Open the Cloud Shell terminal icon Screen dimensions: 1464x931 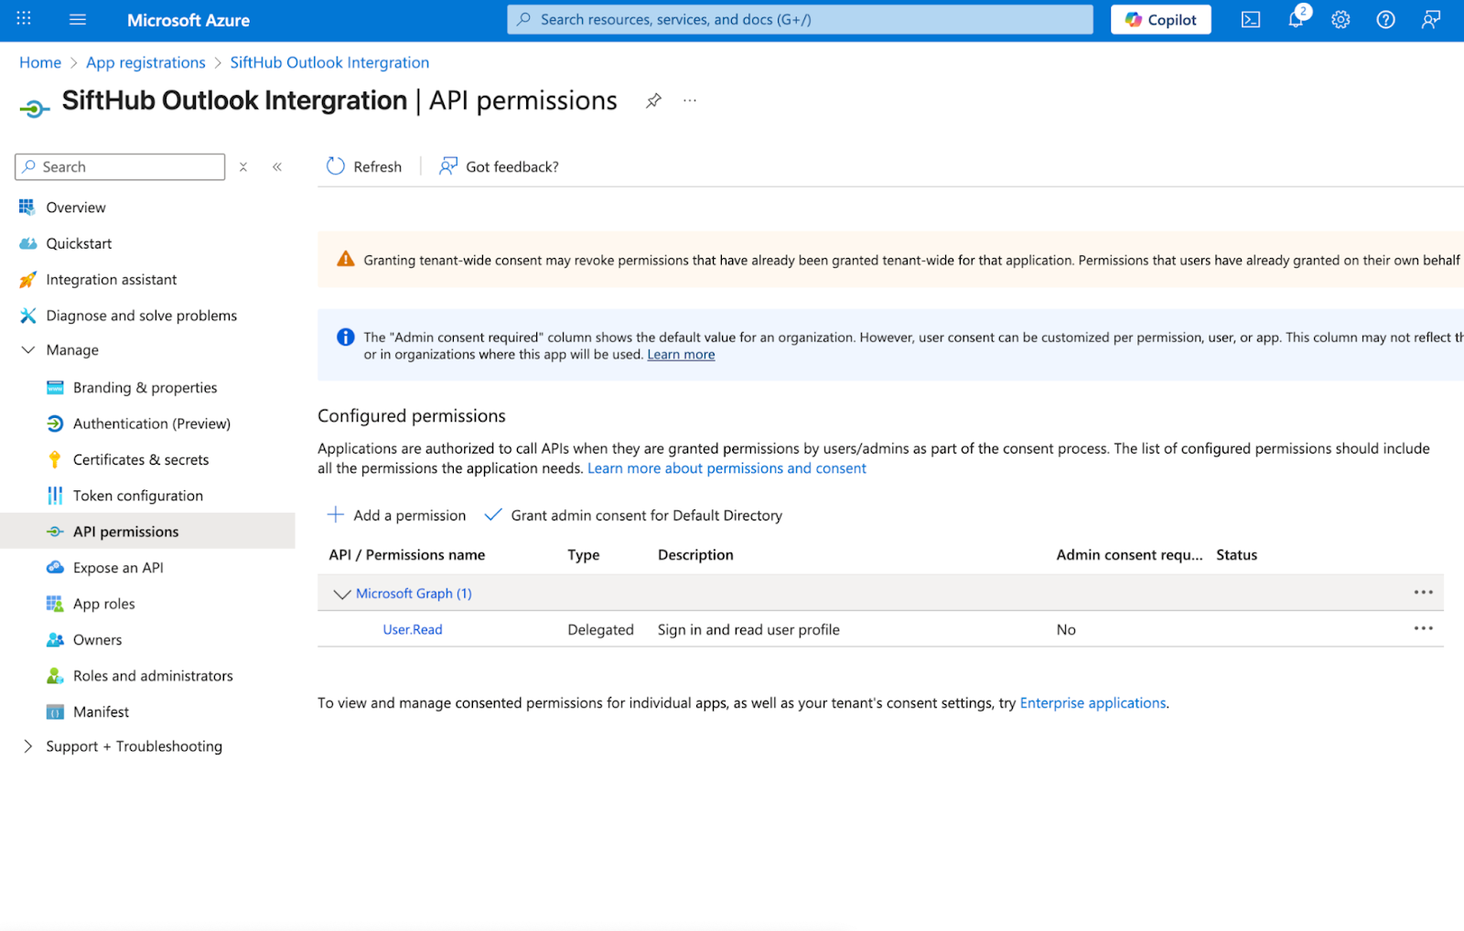tap(1250, 20)
